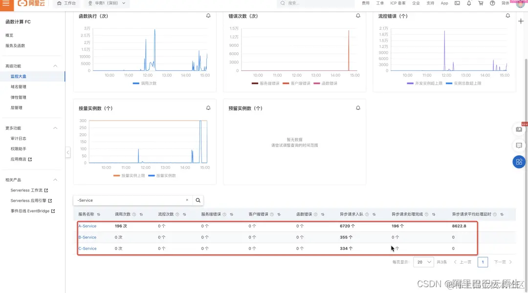Open Serverless 工作流 external link

(x=29, y=190)
